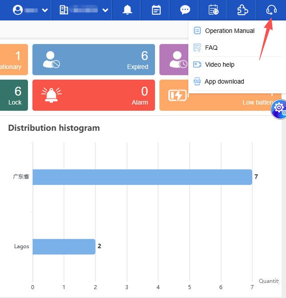Screen dimensions: 286x298
Task: Open the calendar schedule icon
Action: click(x=156, y=10)
